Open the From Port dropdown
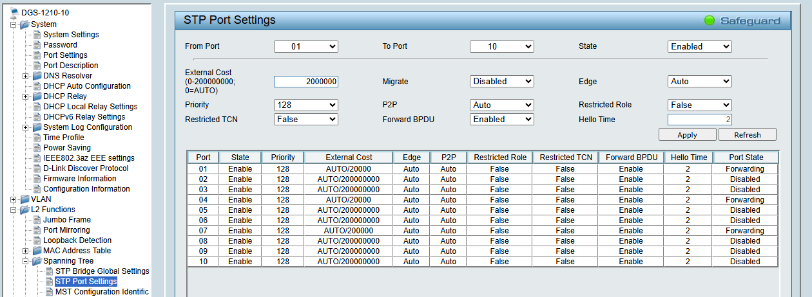Viewport: 812px width, 297px height. click(305, 46)
